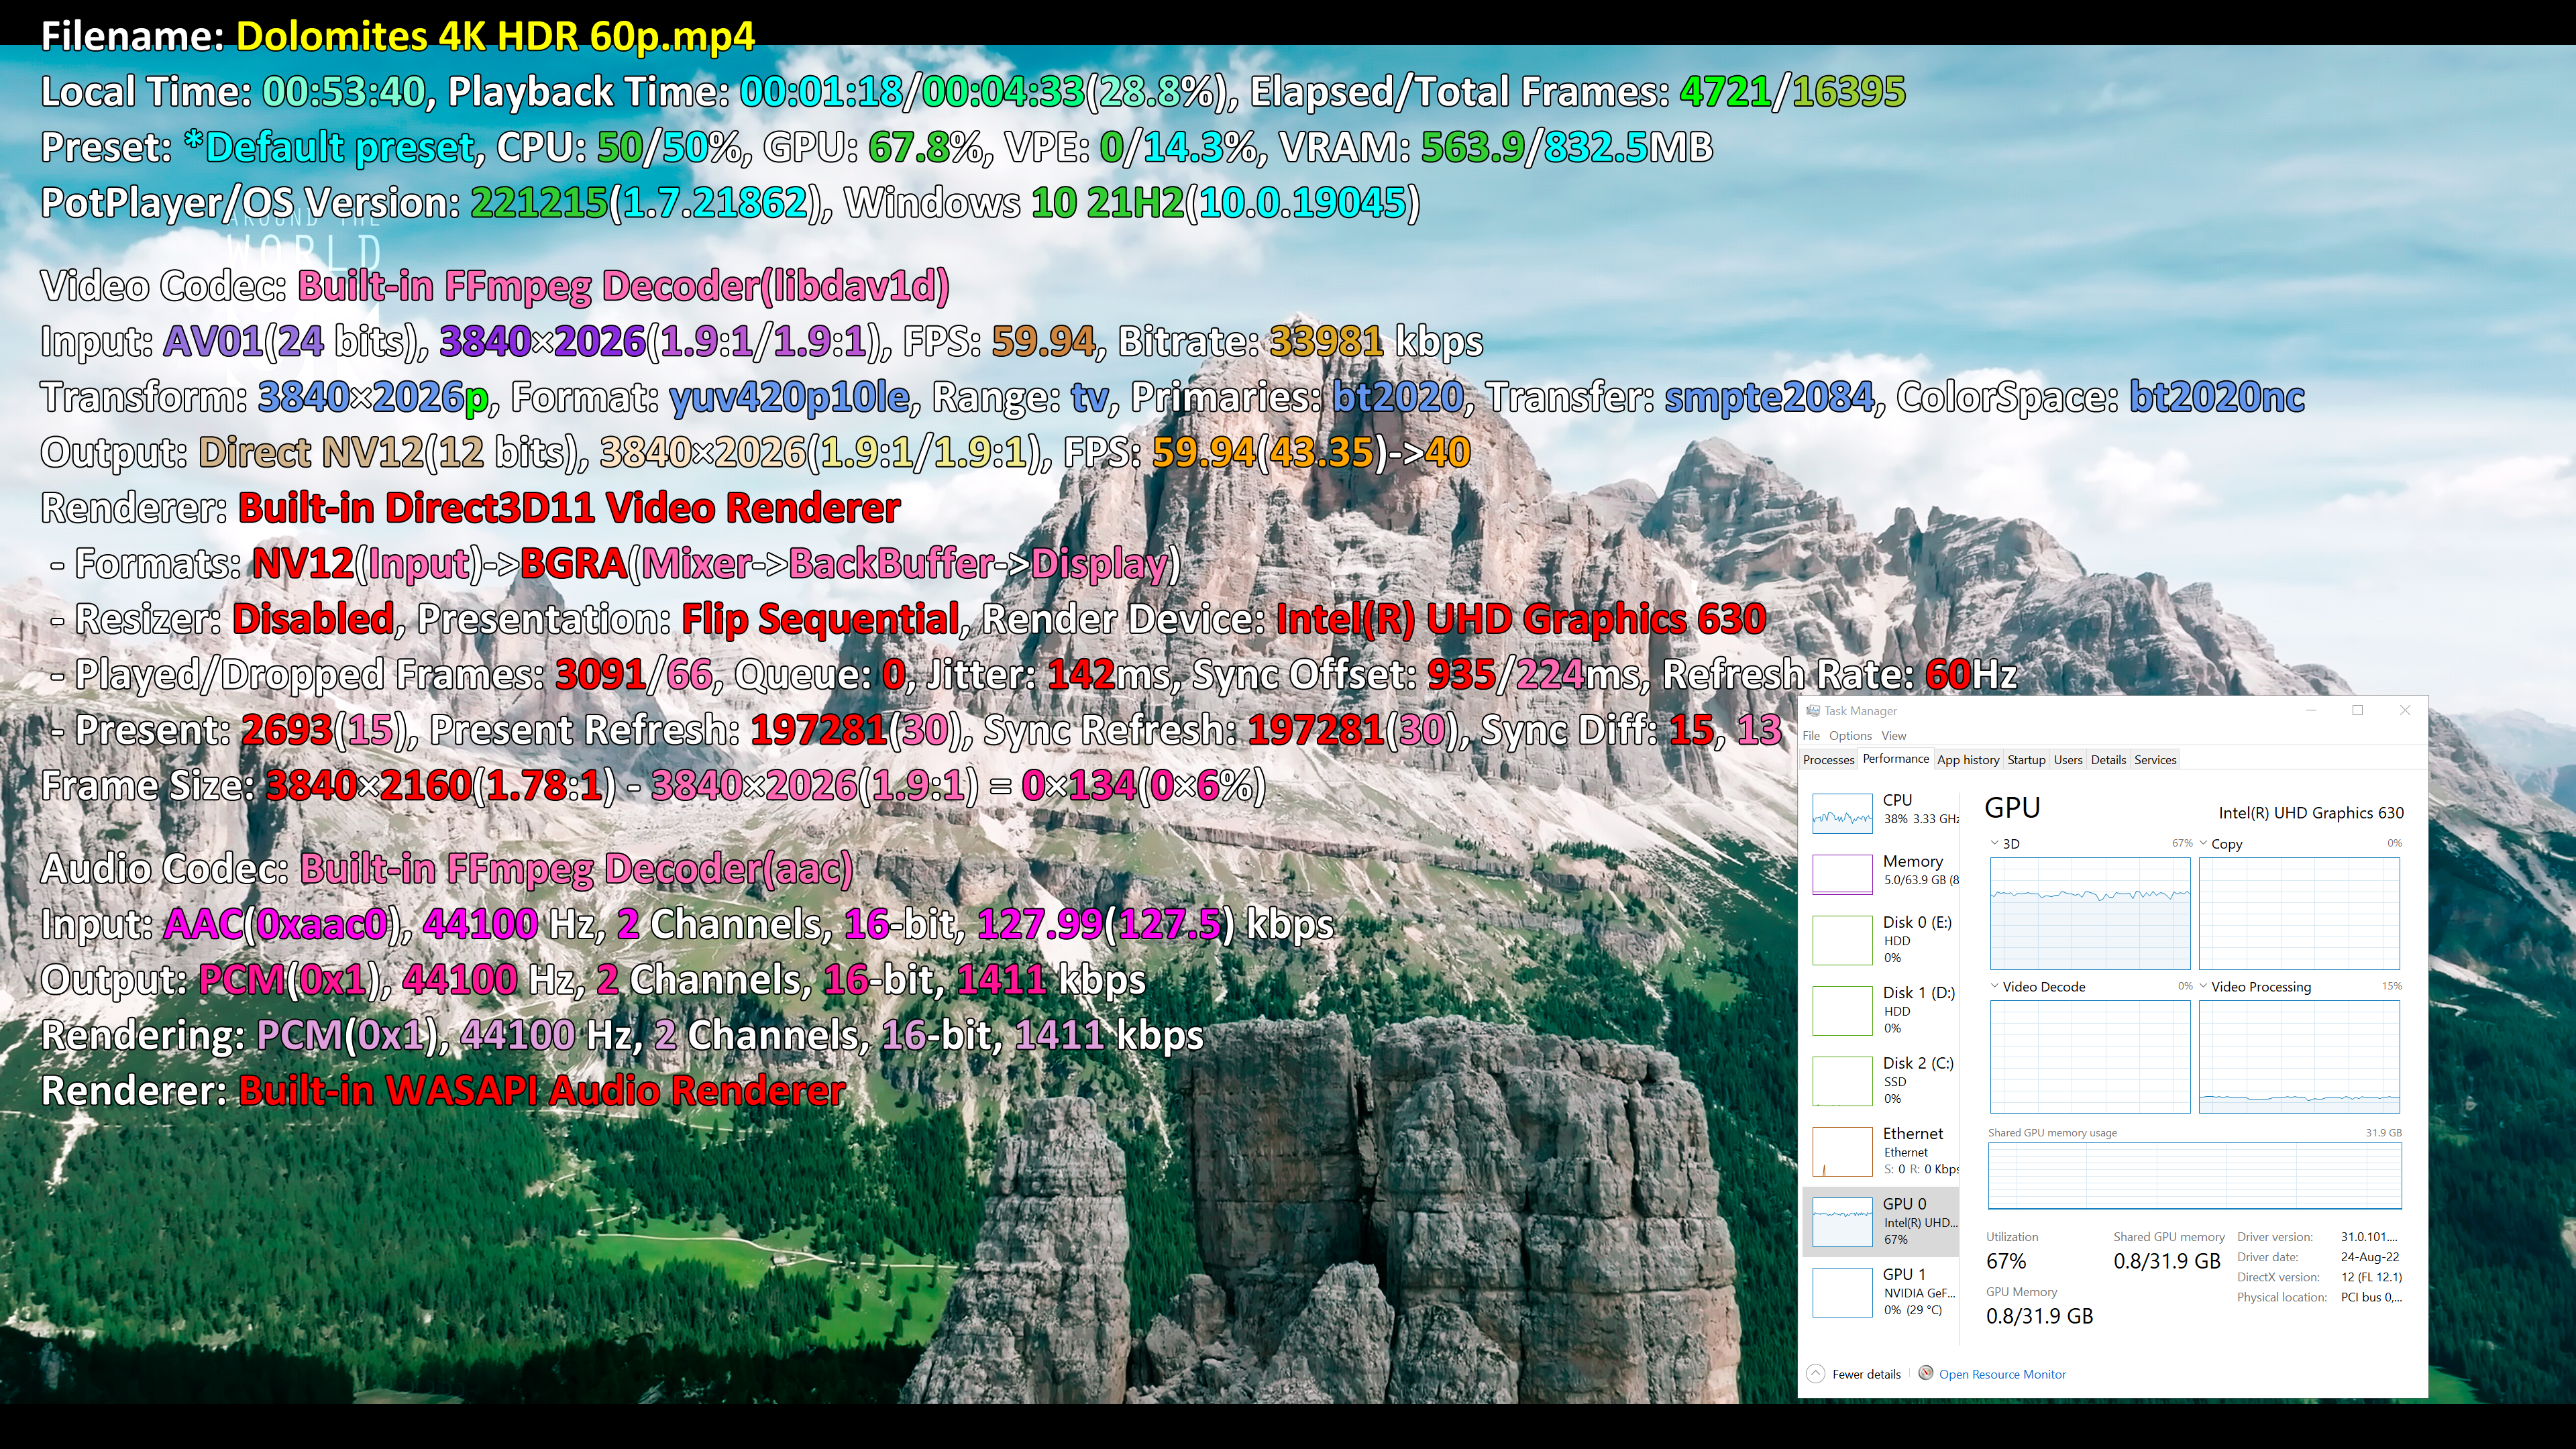This screenshot has height=1449, width=2576.
Task: Switch to the Processes tab
Action: 1828,760
